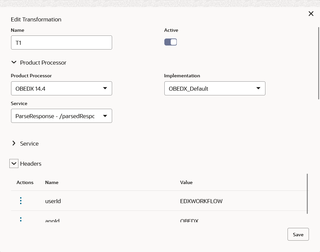
Task: Click the EDXWORKFLOW header value
Action: (x=201, y=201)
